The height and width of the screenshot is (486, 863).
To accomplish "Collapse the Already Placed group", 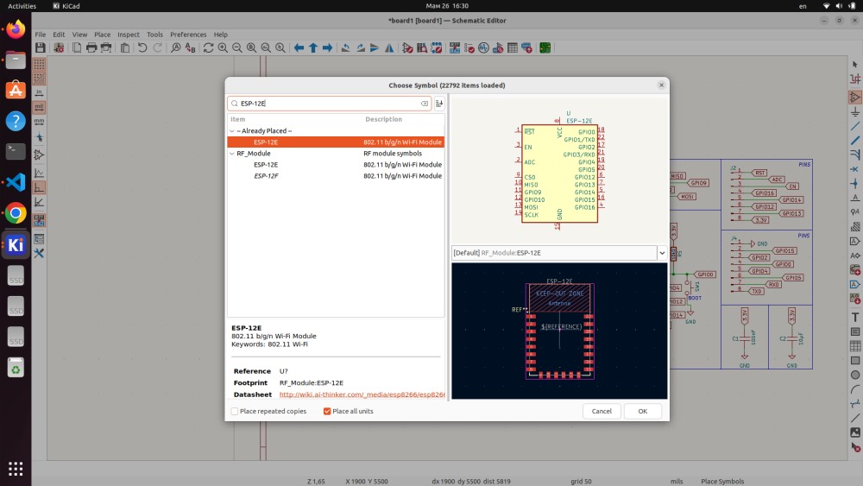I will click(231, 131).
